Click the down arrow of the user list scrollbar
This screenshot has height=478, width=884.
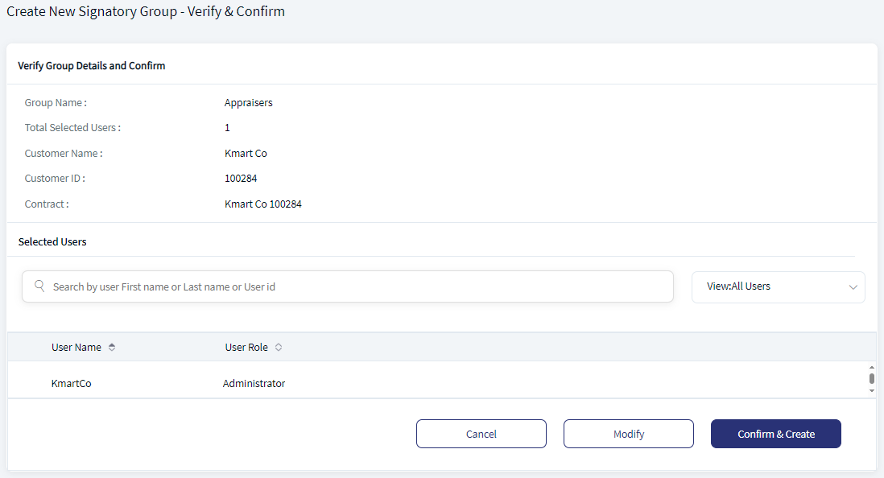click(x=872, y=390)
